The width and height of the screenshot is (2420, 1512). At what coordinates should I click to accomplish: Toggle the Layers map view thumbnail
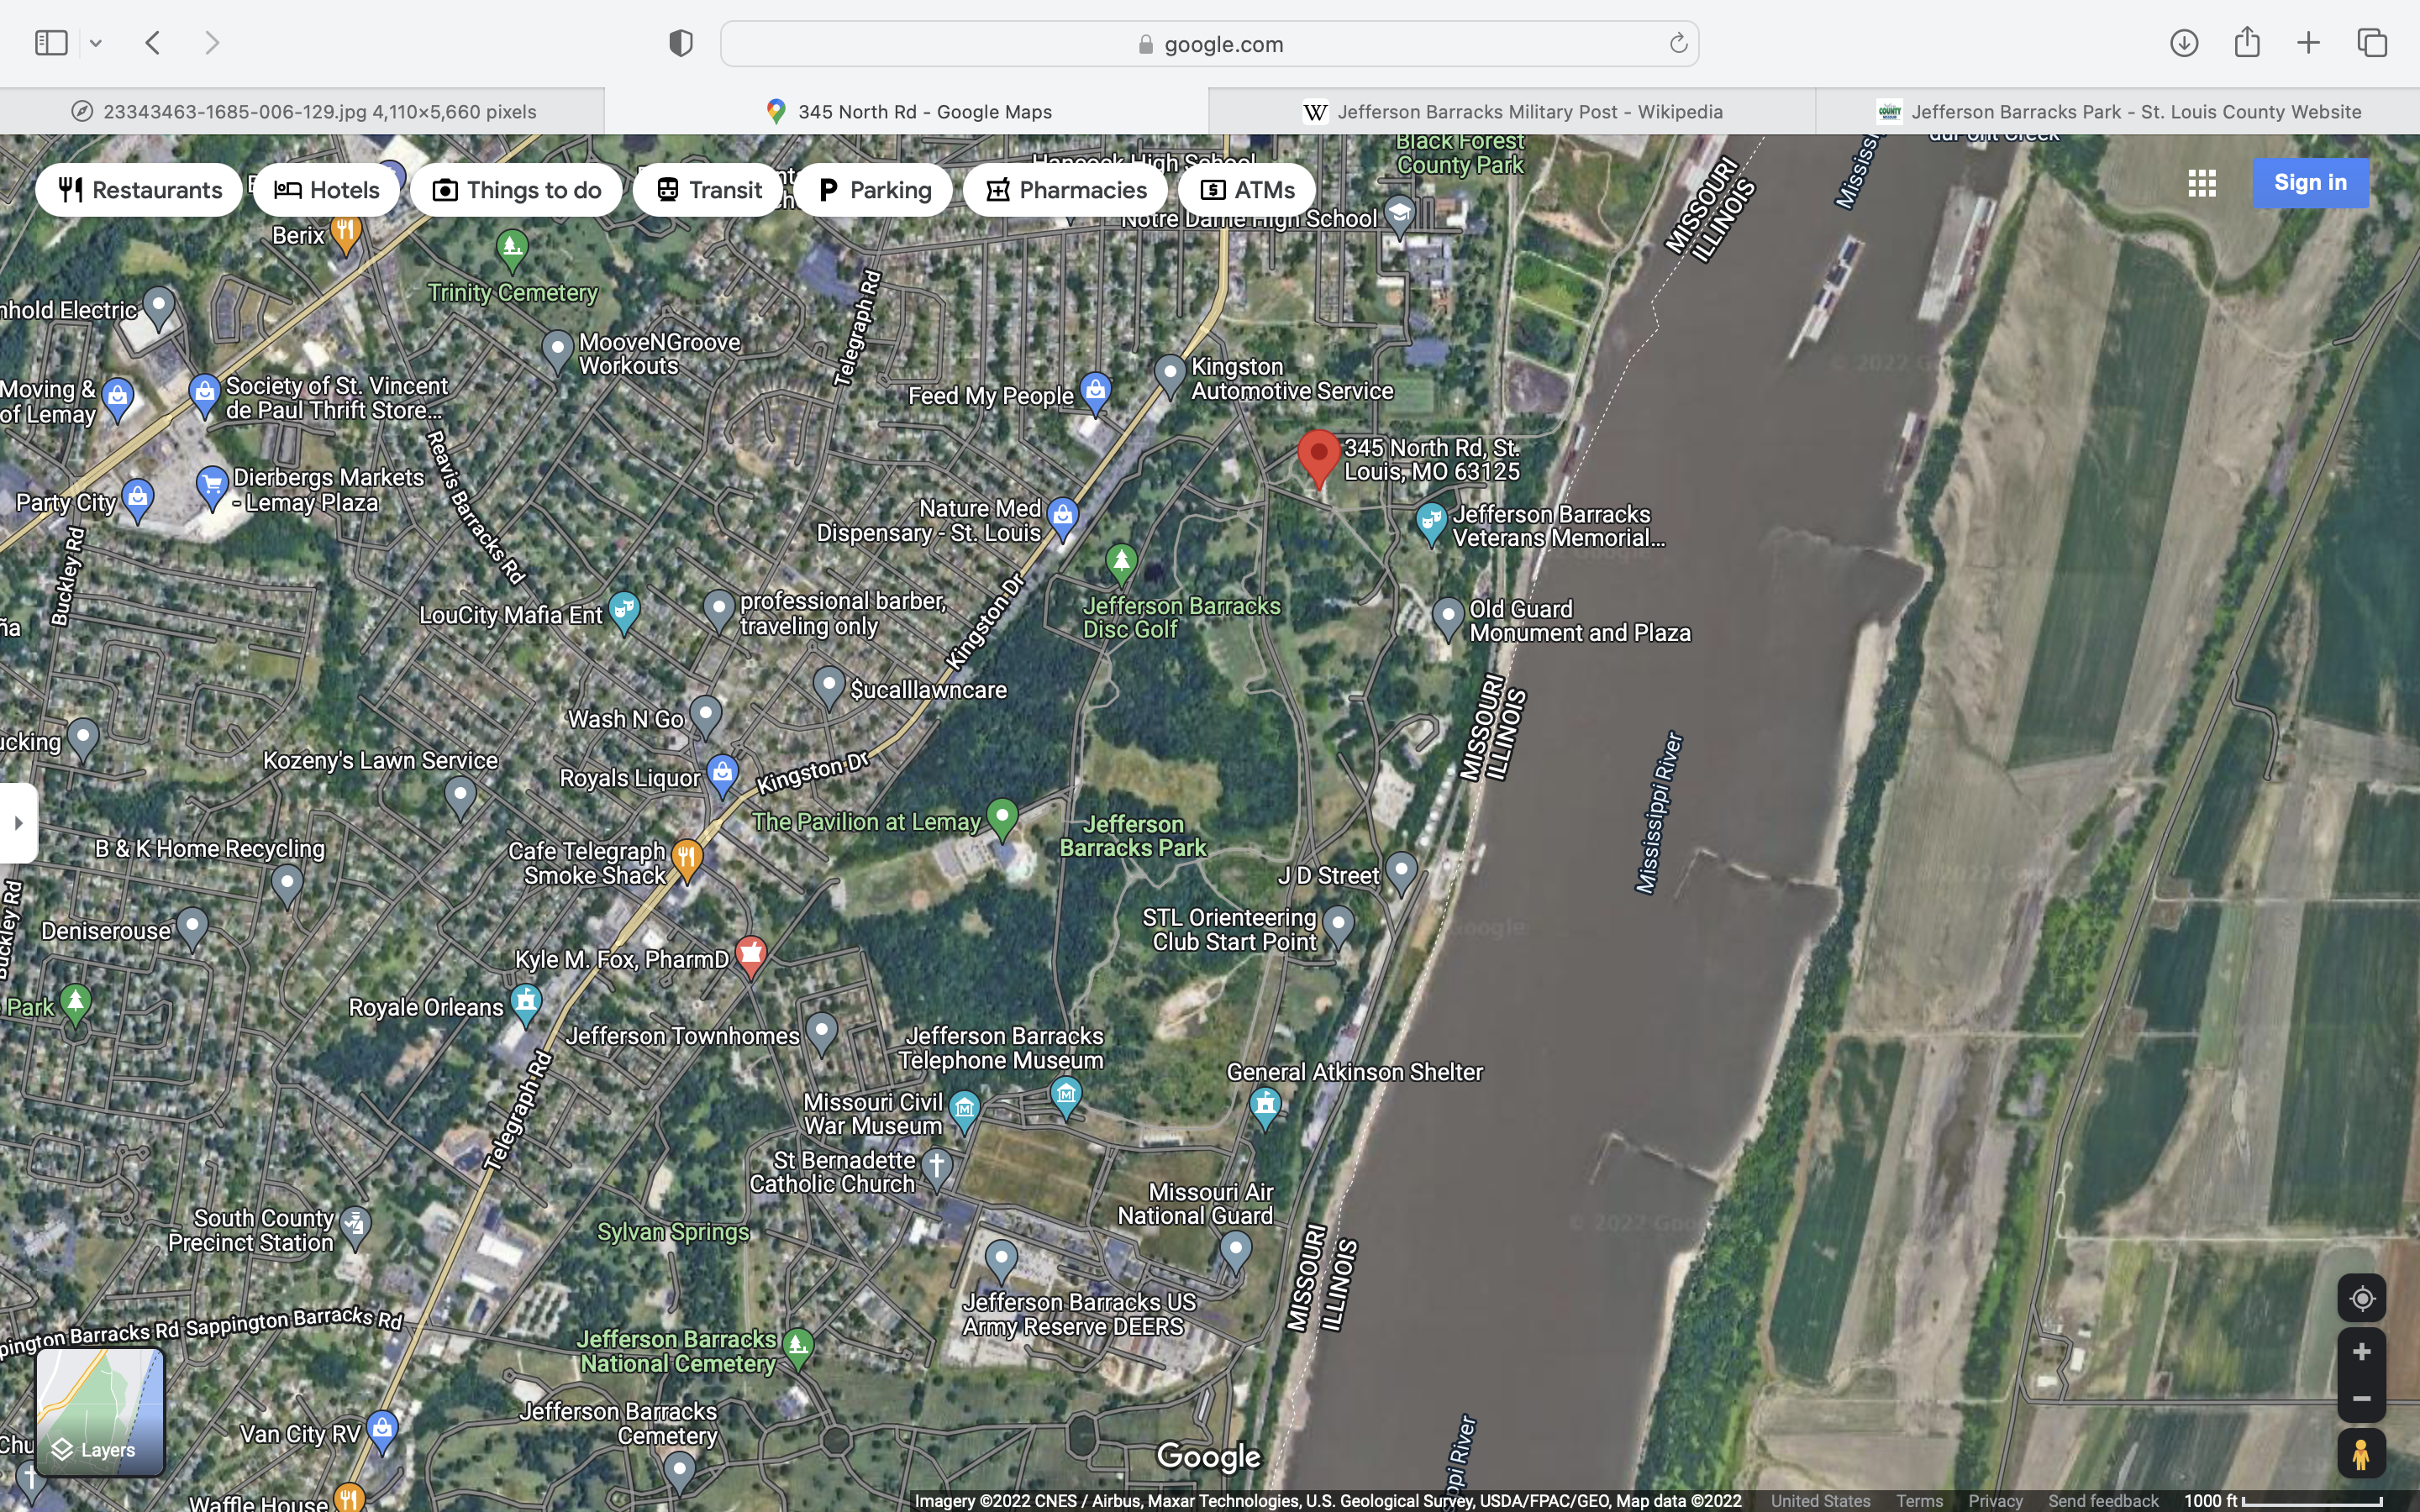[100, 1411]
